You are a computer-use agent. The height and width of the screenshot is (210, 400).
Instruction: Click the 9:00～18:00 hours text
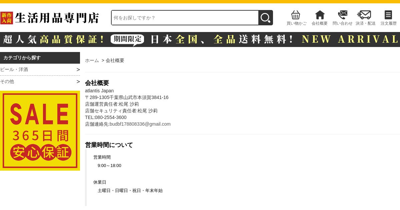(109, 166)
